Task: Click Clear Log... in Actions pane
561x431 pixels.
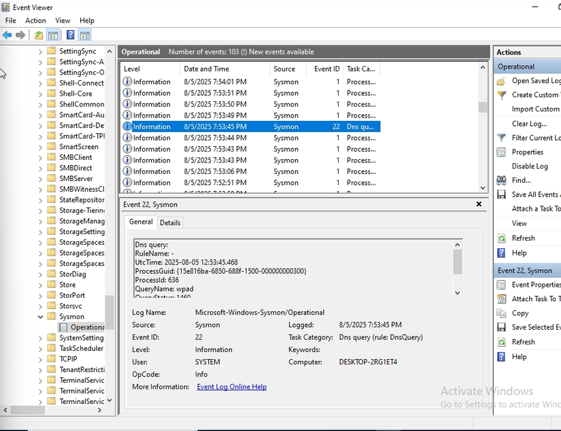Action: point(529,124)
